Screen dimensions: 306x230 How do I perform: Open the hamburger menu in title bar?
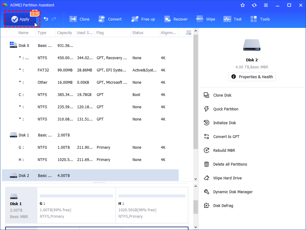tap(266, 5)
